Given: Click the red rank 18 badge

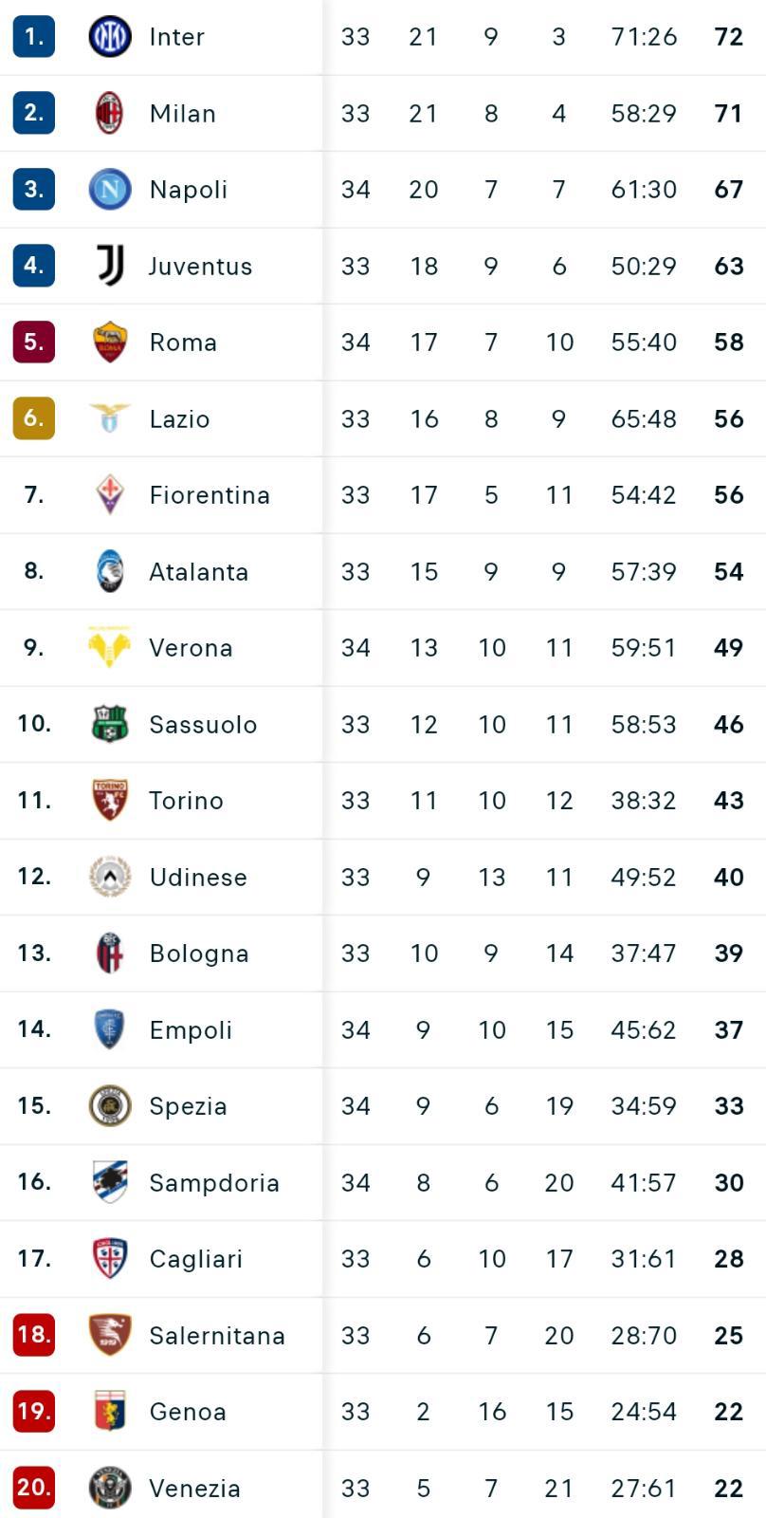Looking at the screenshot, I should coord(33,1335).
